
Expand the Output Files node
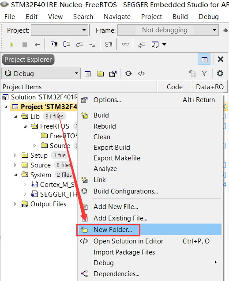[x=15, y=204]
